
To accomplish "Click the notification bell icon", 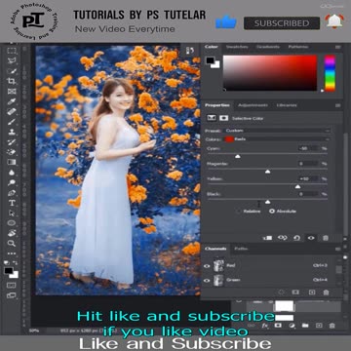I will pos(334,21).
